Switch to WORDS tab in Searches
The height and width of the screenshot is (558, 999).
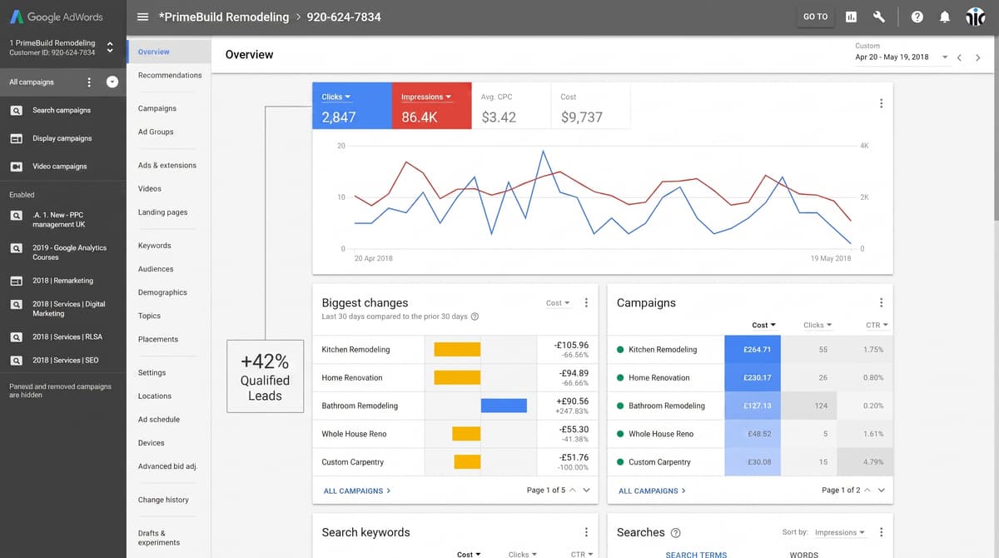tap(803, 554)
